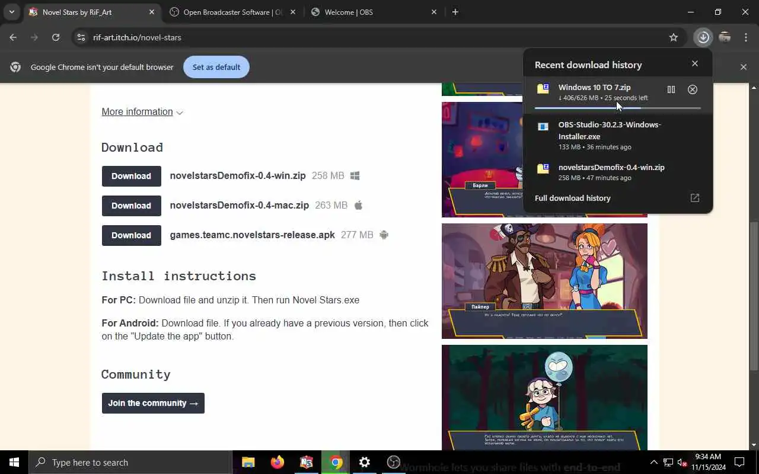
Task: Close the Recent download history popup
Action: click(x=695, y=63)
